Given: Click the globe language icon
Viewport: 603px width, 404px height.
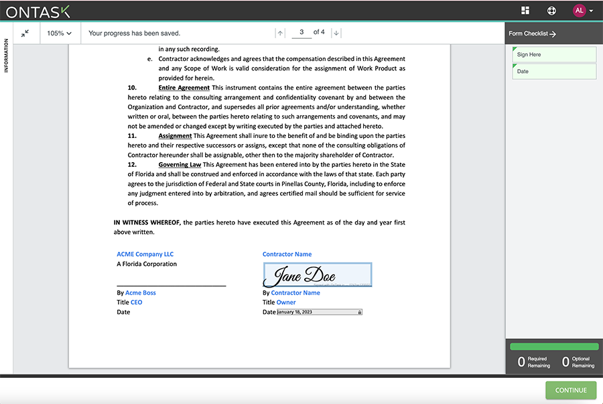Looking at the screenshot, I should pos(551,10).
